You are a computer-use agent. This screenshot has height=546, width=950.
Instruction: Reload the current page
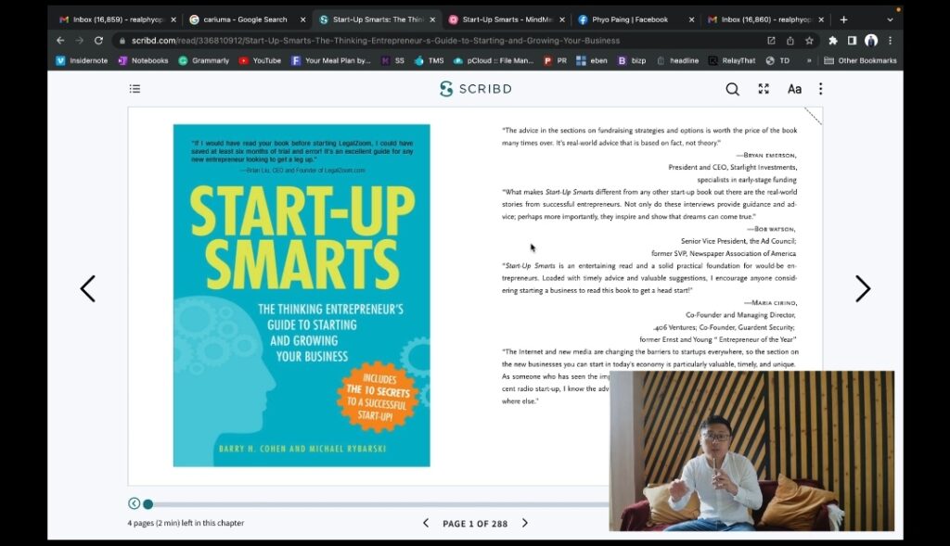click(98, 41)
